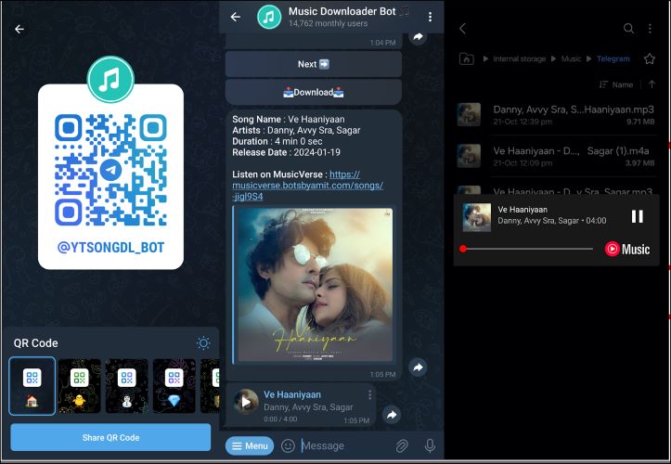Forward the album cover message
Viewport: 671px width, 464px height.
tap(418, 367)
